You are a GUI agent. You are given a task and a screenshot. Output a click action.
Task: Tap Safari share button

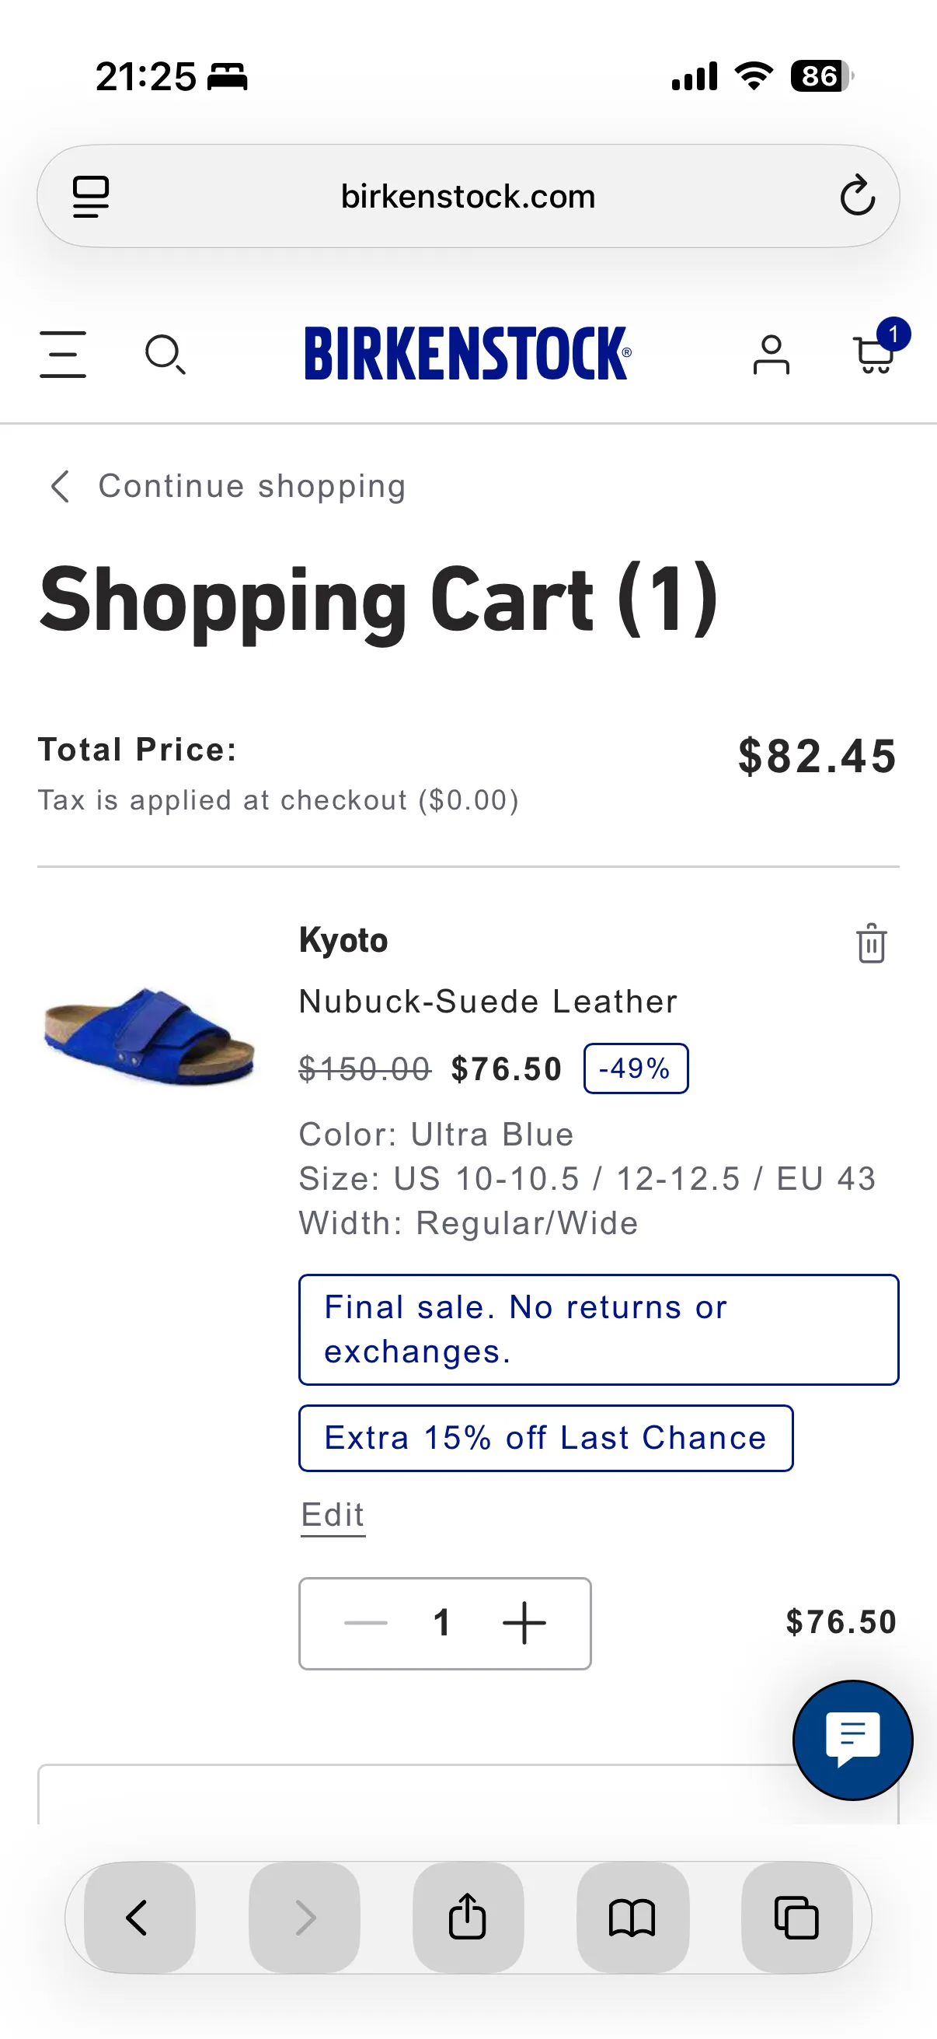tap(467, 1917)
